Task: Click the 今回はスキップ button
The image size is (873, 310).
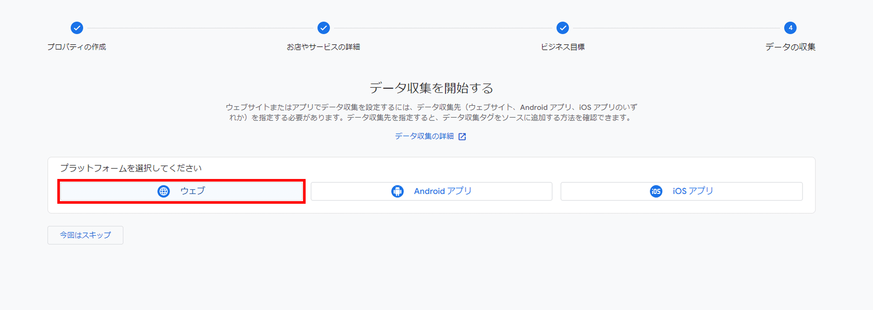Action: tap(85, 235)
